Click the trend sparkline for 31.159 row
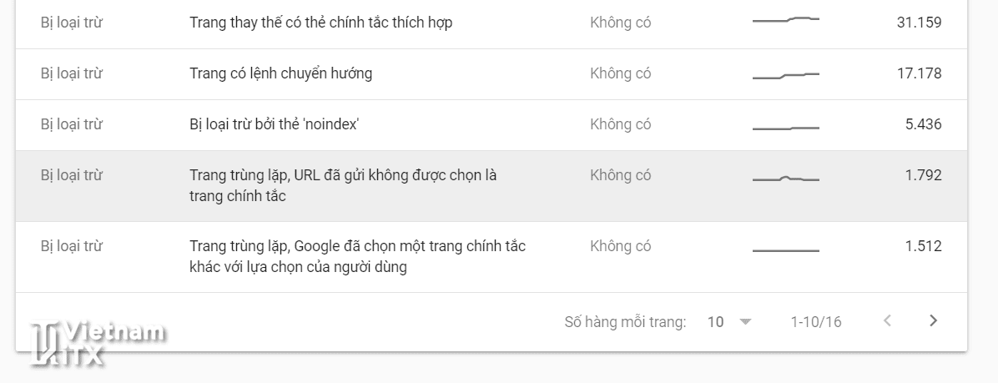The height and width of the screenshot is (383, 998). [x=785, y=19]
